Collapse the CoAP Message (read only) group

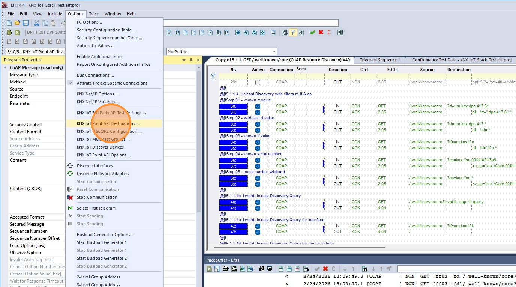[x=5, y=68]
